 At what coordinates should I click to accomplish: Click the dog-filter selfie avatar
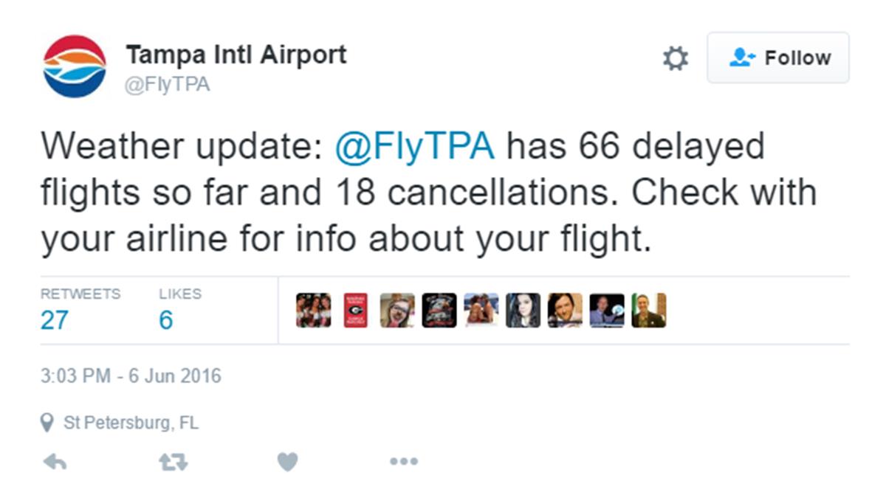tap(397, 310)
